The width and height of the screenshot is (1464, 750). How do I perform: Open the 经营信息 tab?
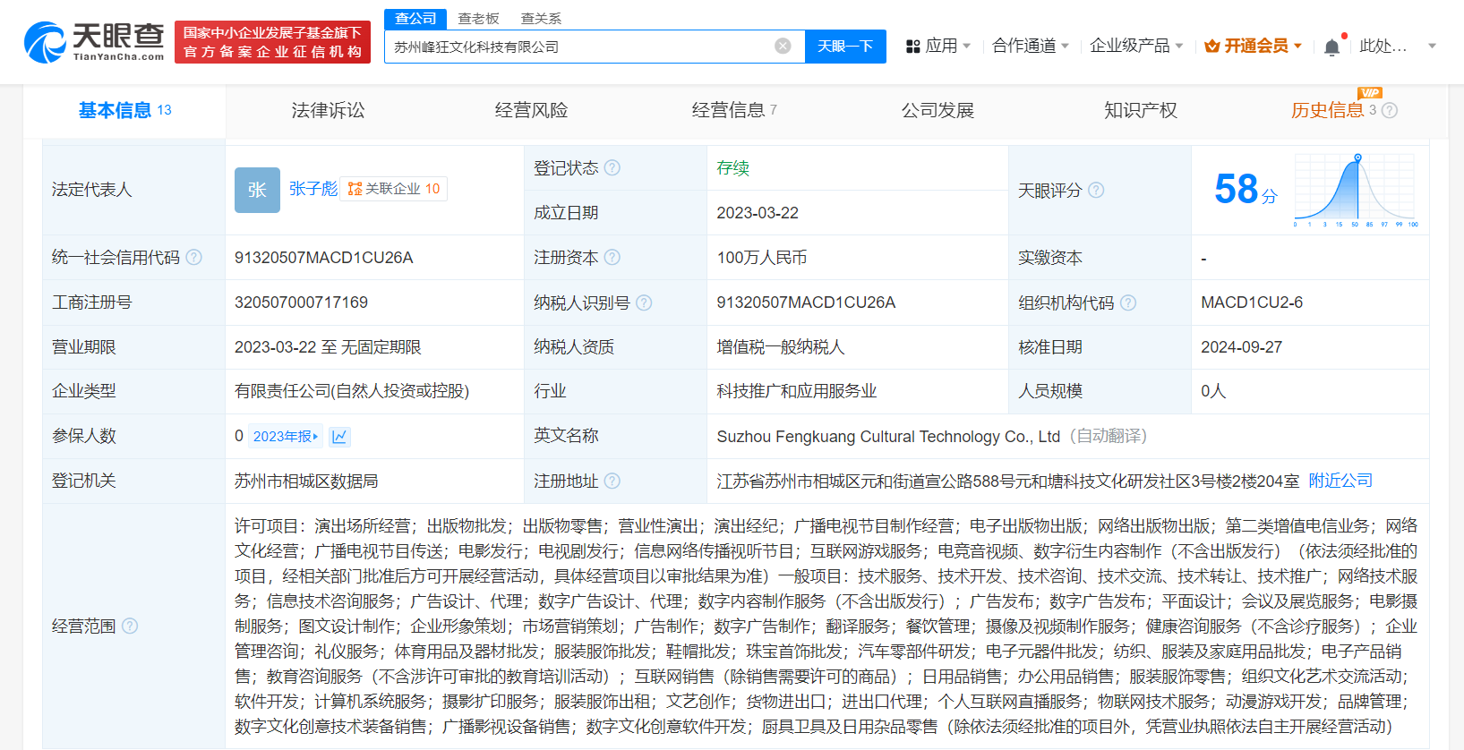(734, 110)
